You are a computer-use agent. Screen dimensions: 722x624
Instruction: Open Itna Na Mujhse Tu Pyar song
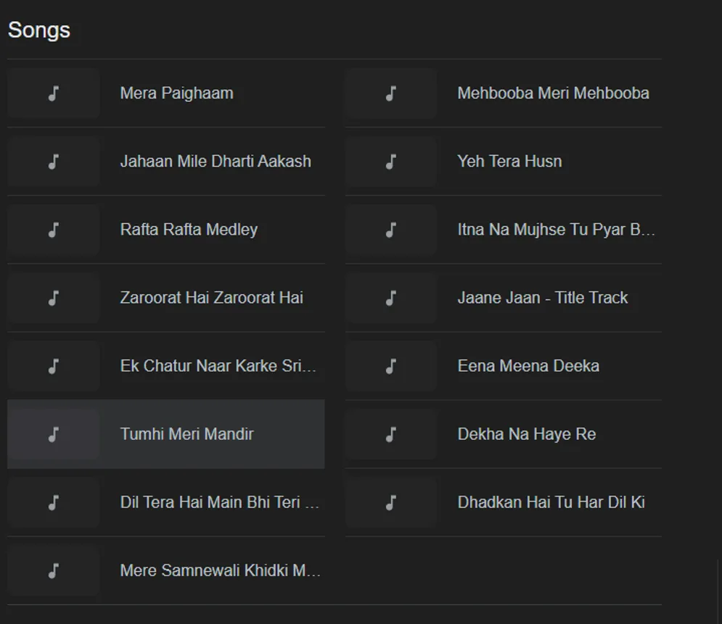point(556,230)
